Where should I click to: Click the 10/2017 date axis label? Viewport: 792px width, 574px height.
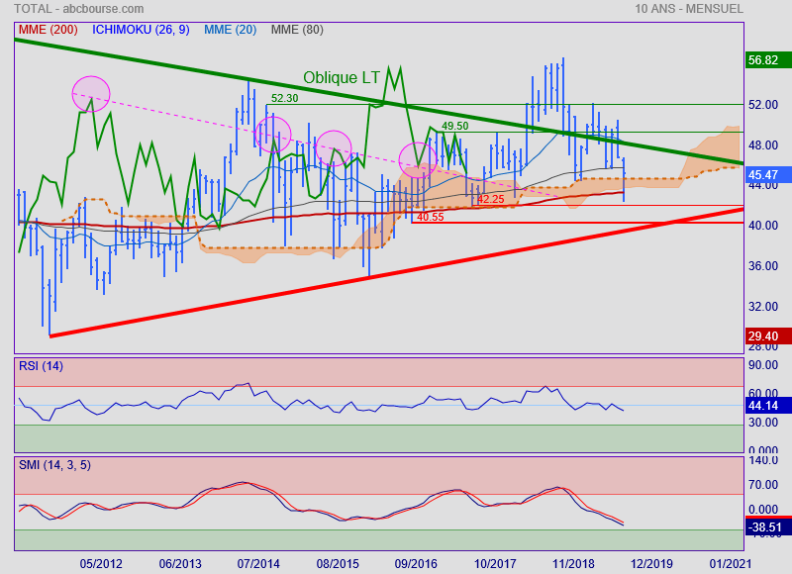495,563
